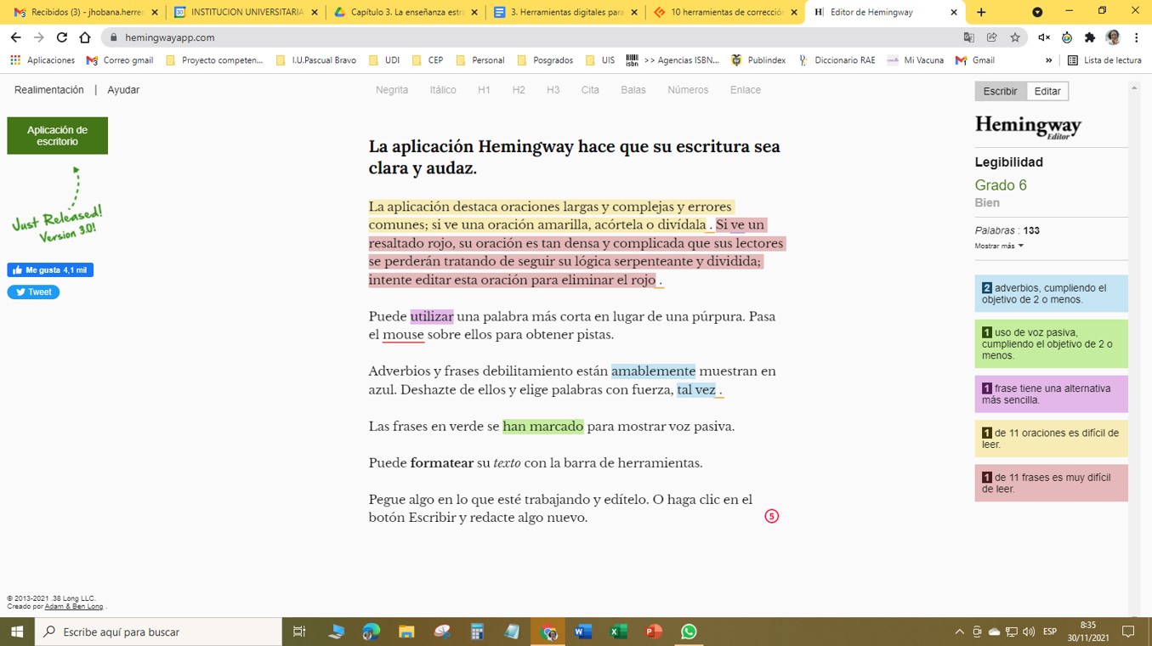The image size is (1152, 646).
Task: Insert Números numbered list
Action: tap(688, 90)
